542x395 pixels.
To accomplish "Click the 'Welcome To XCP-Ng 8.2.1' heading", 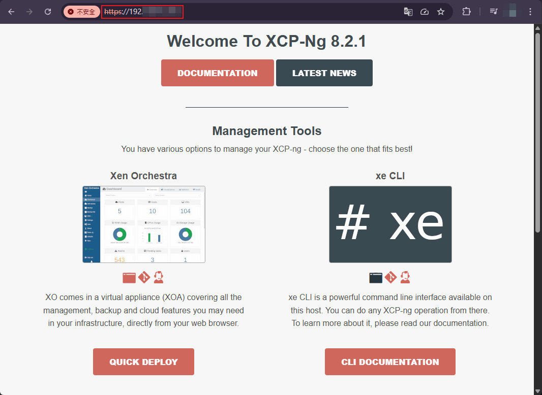I will [266, 42].
